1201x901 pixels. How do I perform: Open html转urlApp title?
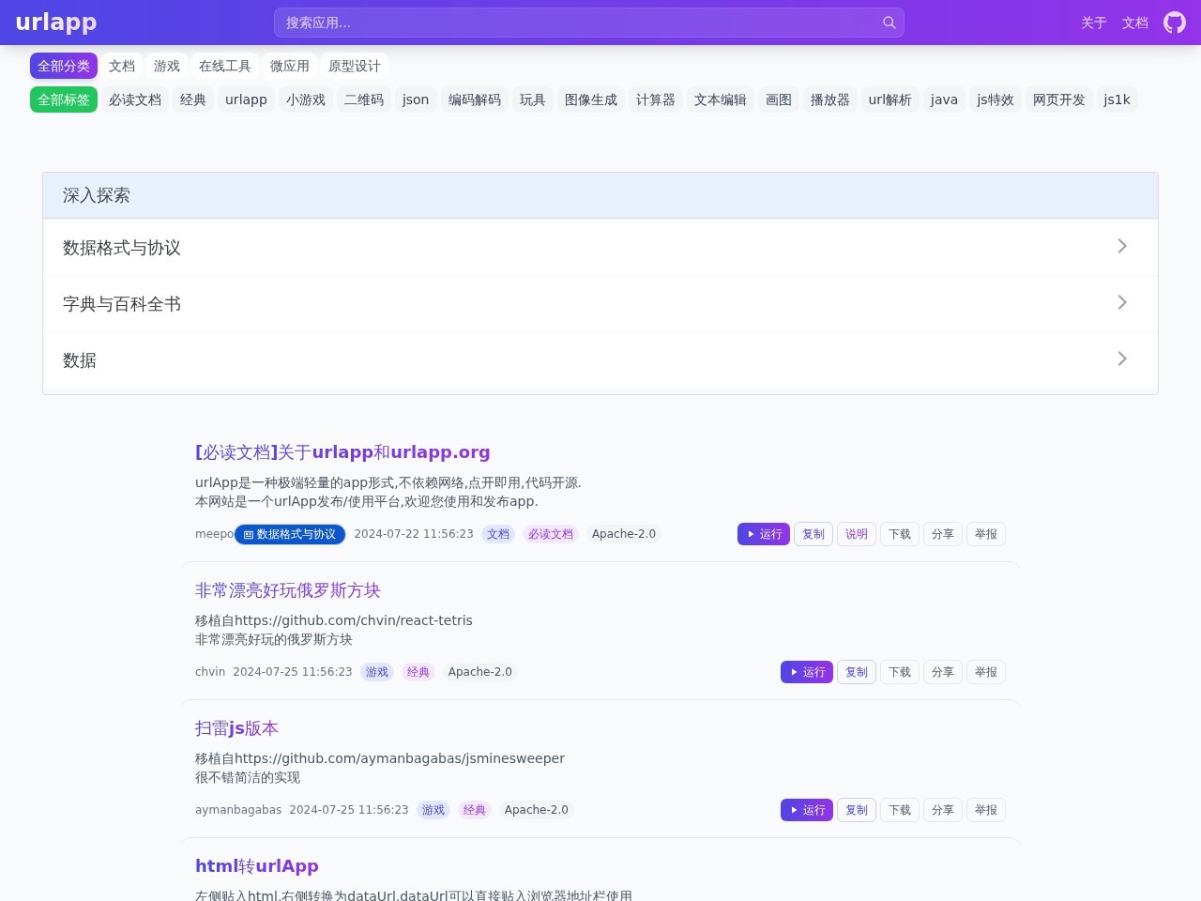257,866
